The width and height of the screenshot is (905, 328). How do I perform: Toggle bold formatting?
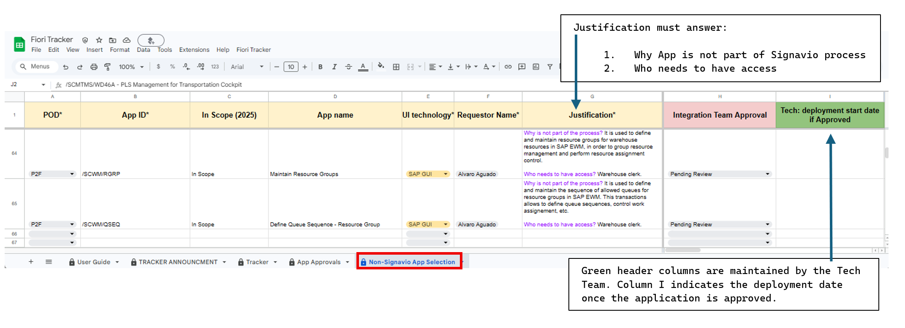[x=321, y=67]
